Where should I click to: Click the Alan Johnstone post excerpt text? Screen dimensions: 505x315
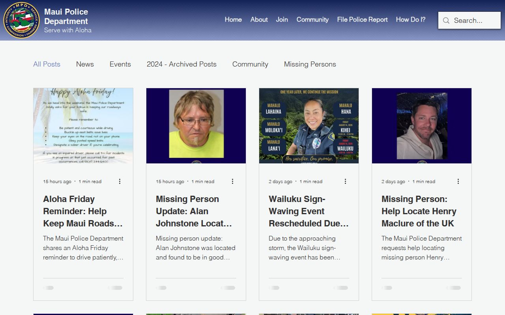click(196, 248)
